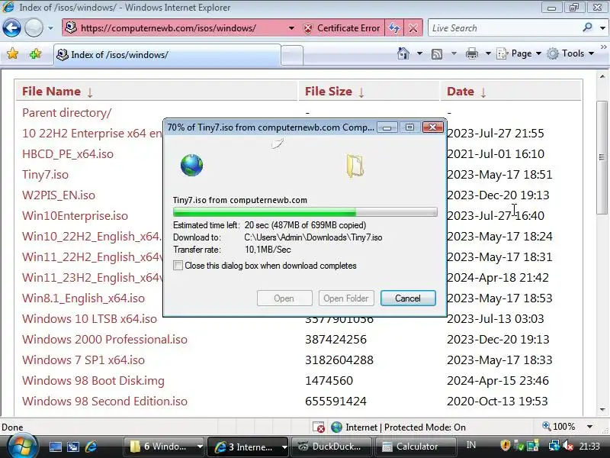This screenshot has height=458, width=610.
Task: Click the globe icon in download dialog
Action: [192, 165]
